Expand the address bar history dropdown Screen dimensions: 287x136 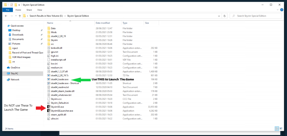tap(219, 16)
